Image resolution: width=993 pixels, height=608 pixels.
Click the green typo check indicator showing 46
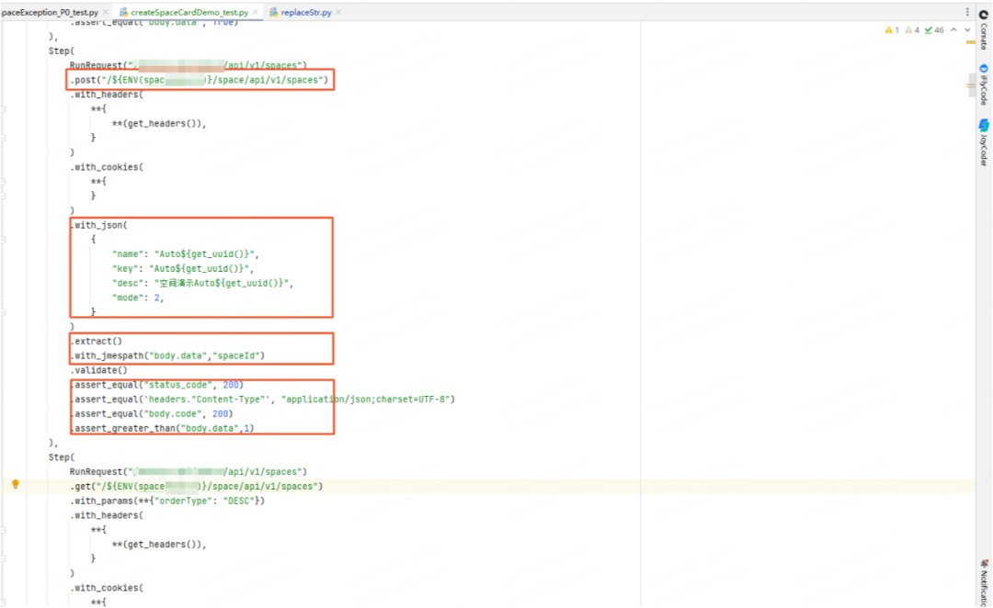point(934,29)
